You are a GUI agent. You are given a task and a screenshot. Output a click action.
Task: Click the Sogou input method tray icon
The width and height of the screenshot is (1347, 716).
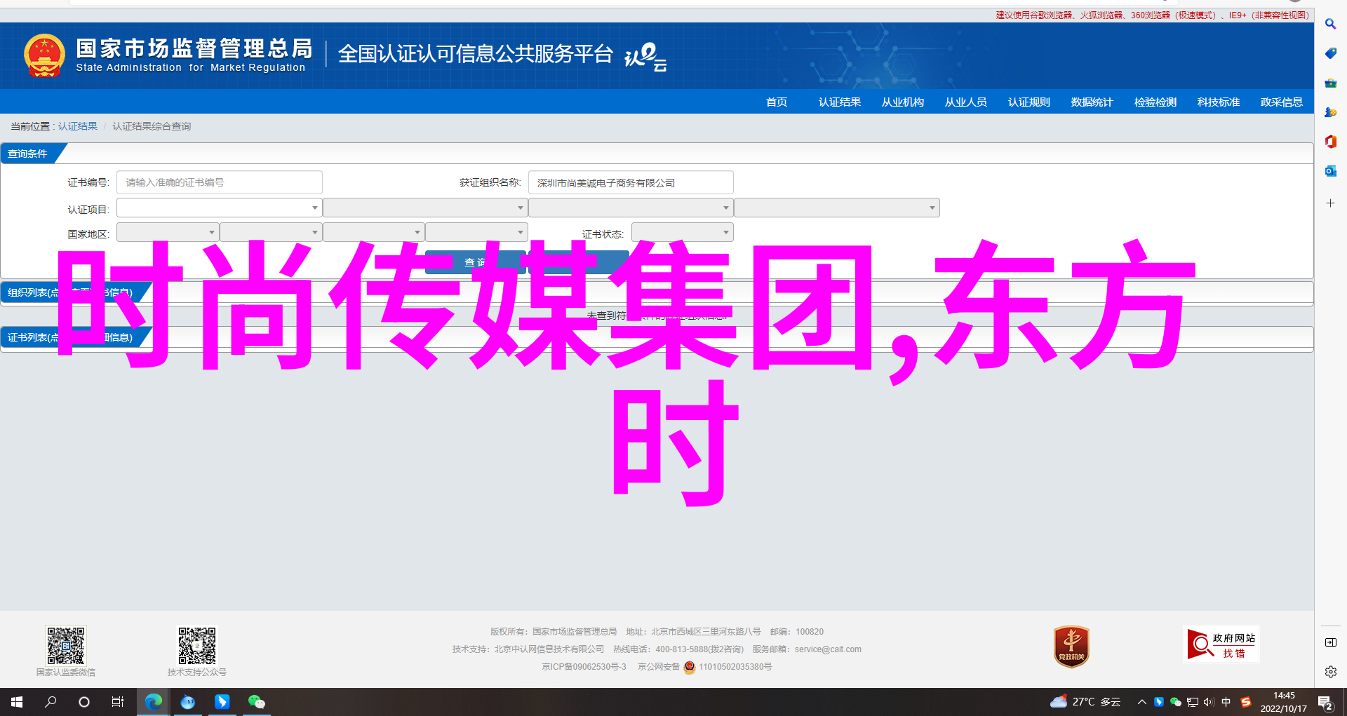tap(1246, 702)
